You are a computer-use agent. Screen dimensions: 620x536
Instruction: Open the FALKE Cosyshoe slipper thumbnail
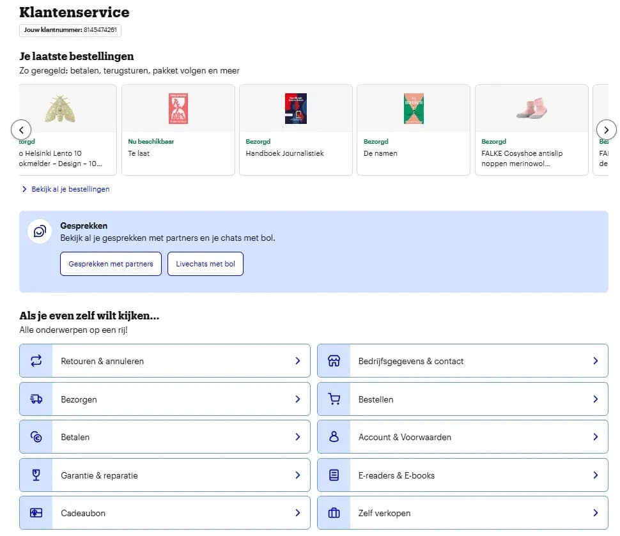click(x=532, y=108)
